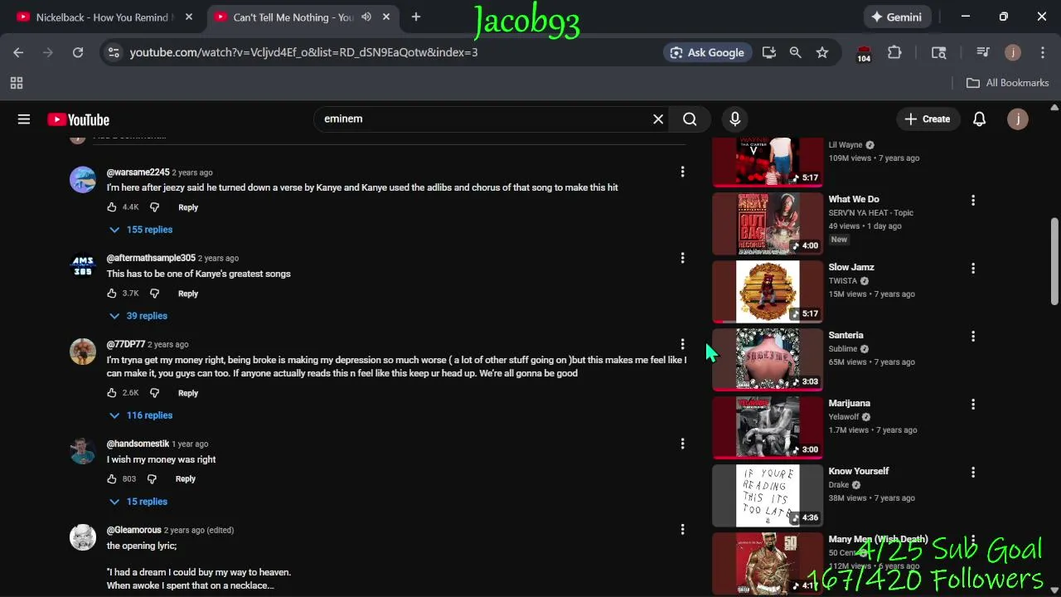Expand 15 replies thread
This screenshot has width=1061, height=597.
tap(138, 502)
